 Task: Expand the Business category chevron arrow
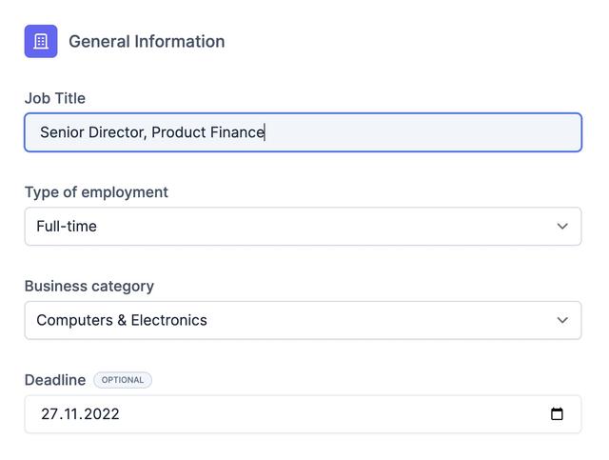tap(561, 321)
